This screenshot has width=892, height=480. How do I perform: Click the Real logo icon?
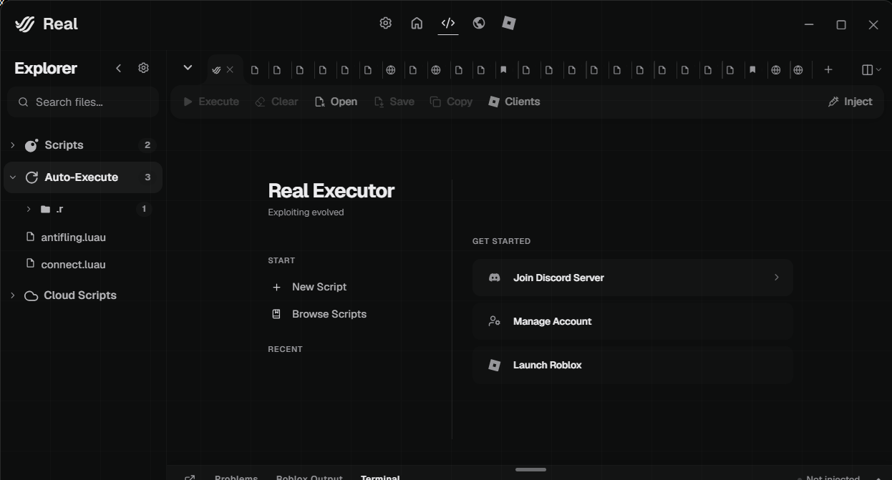pyautogui.click(x=24, y=24)
